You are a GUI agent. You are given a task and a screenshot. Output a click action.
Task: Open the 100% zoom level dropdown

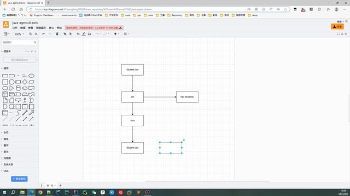point(20,34)
